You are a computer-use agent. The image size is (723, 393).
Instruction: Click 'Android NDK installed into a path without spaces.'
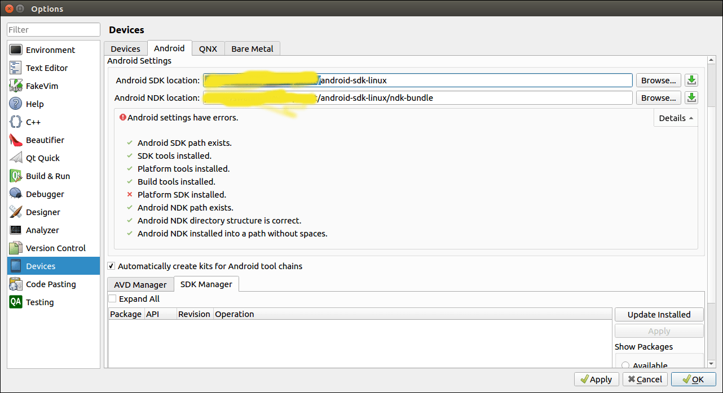232,234
